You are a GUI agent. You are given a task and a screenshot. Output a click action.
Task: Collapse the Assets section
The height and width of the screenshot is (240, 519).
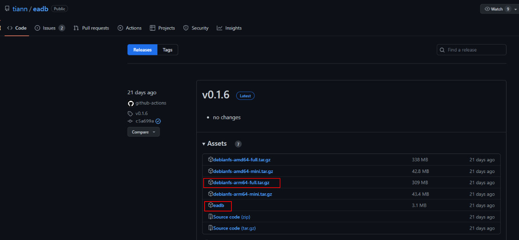[204, 144]
